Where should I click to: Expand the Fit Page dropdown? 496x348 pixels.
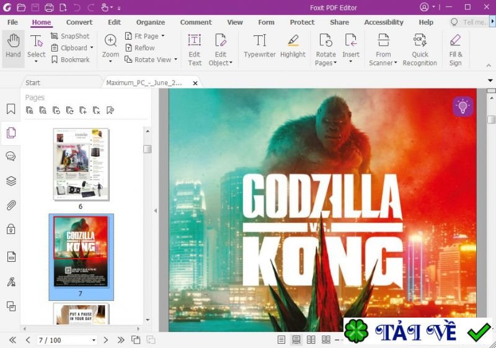[x=163, y=36]
